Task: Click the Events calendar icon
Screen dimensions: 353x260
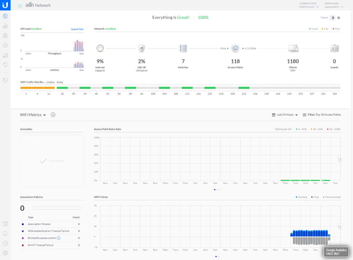Action: tap(5, 224)
